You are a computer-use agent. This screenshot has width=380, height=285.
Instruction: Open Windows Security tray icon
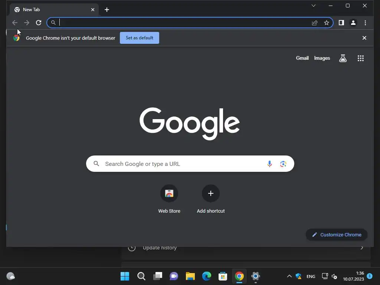[x=298, y=276]
